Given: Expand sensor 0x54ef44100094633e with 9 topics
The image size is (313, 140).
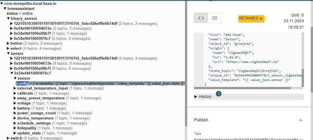Looking at the screenshot, I should coord(12,64).
